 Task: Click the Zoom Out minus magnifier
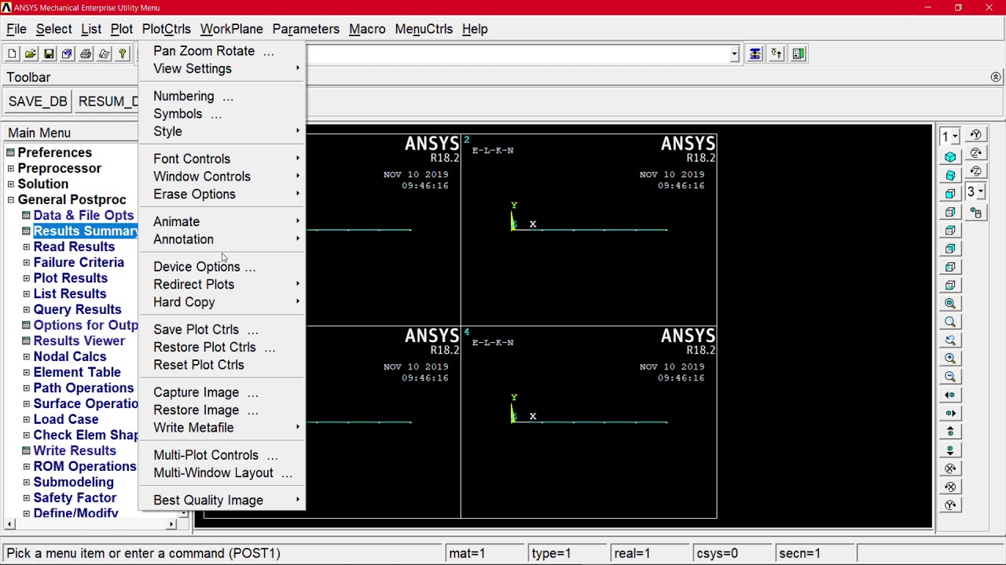(950, 377)
